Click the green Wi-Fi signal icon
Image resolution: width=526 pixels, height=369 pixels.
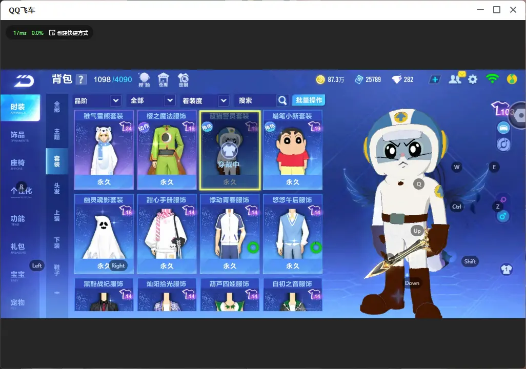492,79
